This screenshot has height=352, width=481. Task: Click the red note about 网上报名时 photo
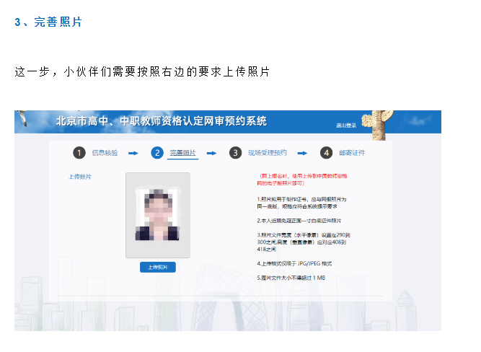pos(302,180)
